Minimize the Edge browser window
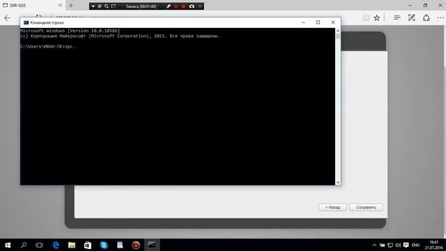446x251 pixels. [x=410, y=5]
